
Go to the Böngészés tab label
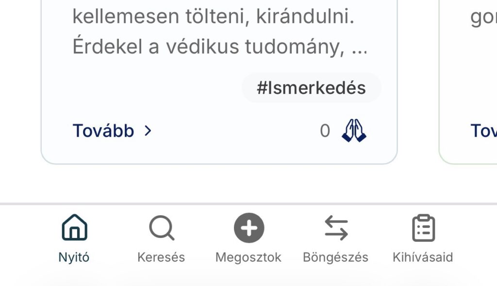(x=335, y=257)
